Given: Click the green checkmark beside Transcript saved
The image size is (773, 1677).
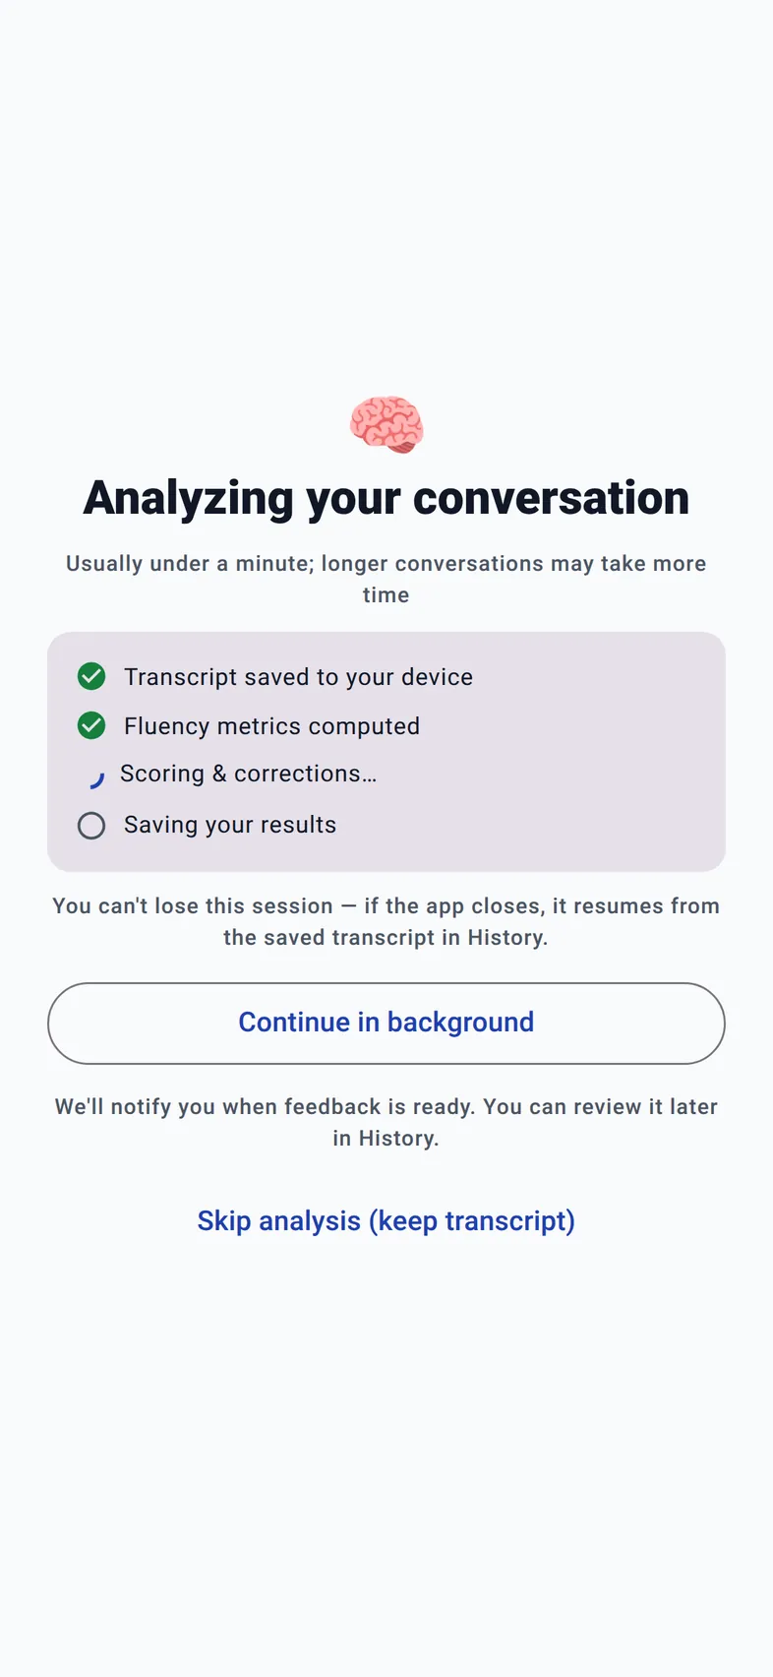Looking at the screenshot, I should pos(91,676).
